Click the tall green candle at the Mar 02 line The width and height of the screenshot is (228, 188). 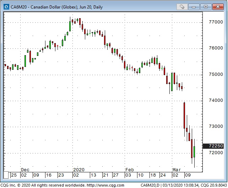pyautogui.click(x=172, y=82)
